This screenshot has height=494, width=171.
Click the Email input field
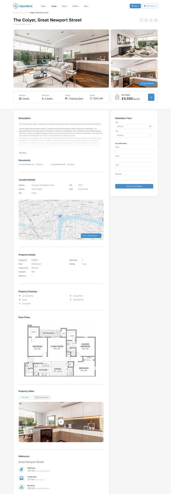(134, 169)
